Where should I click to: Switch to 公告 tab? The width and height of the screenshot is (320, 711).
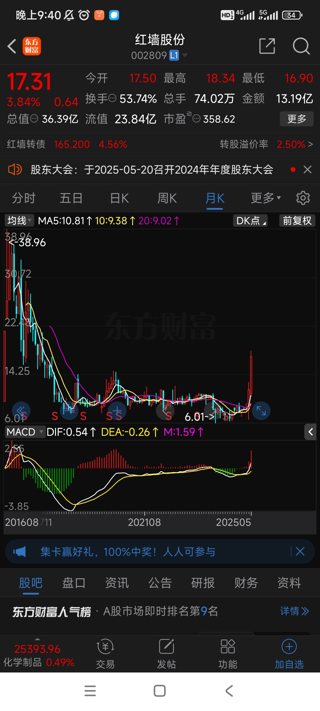click(160, 583)
